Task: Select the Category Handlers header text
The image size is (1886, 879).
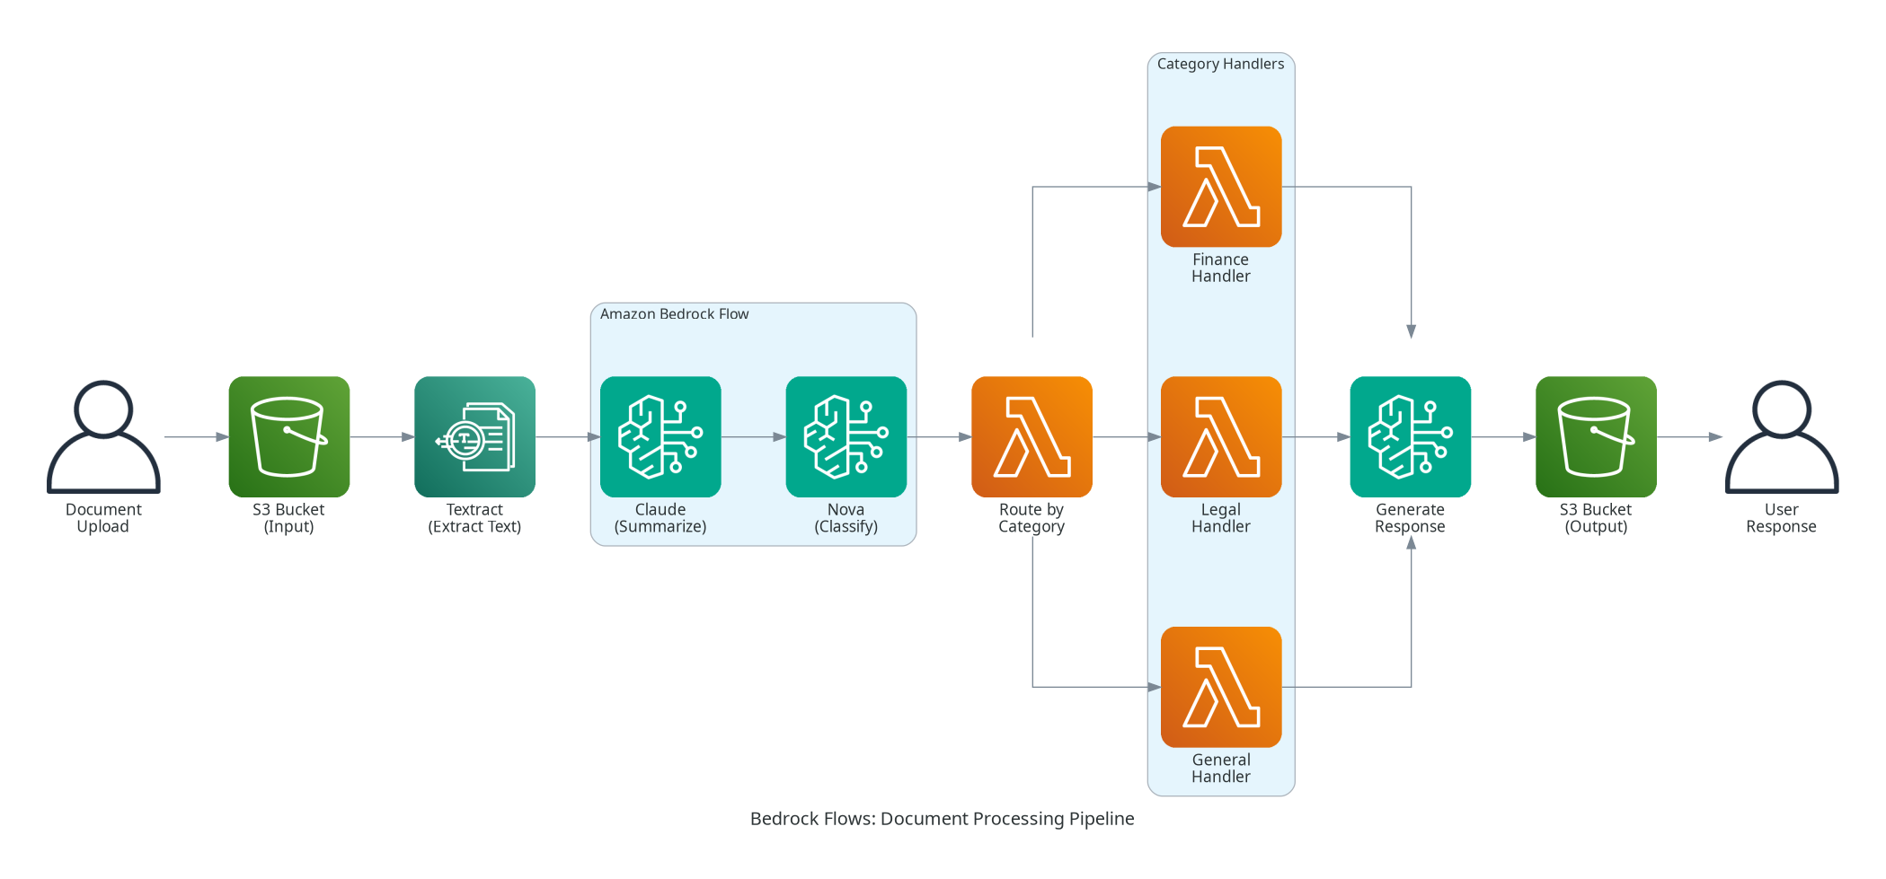Action: (x=1220, y=64)
